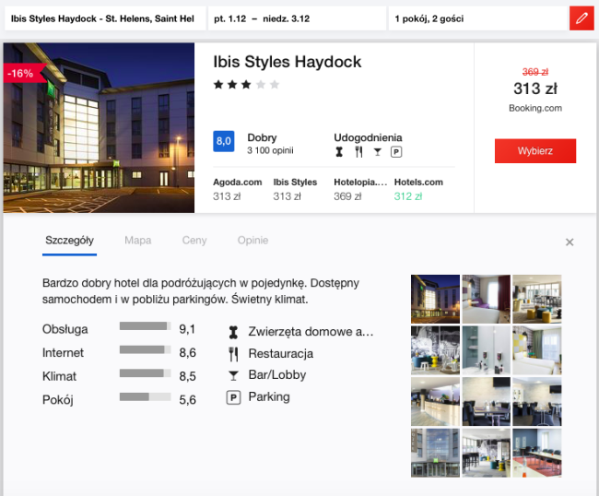
Task: Choose the Hotels.com 312 zł offer
Action: [x=418, y=189]
